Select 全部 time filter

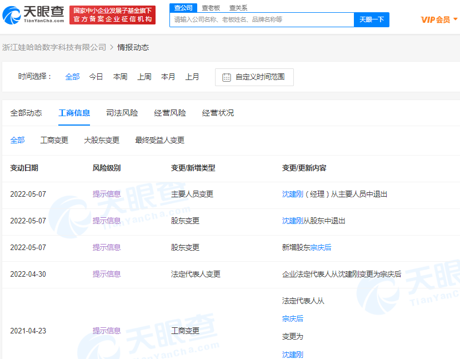(x=72, y=77)
